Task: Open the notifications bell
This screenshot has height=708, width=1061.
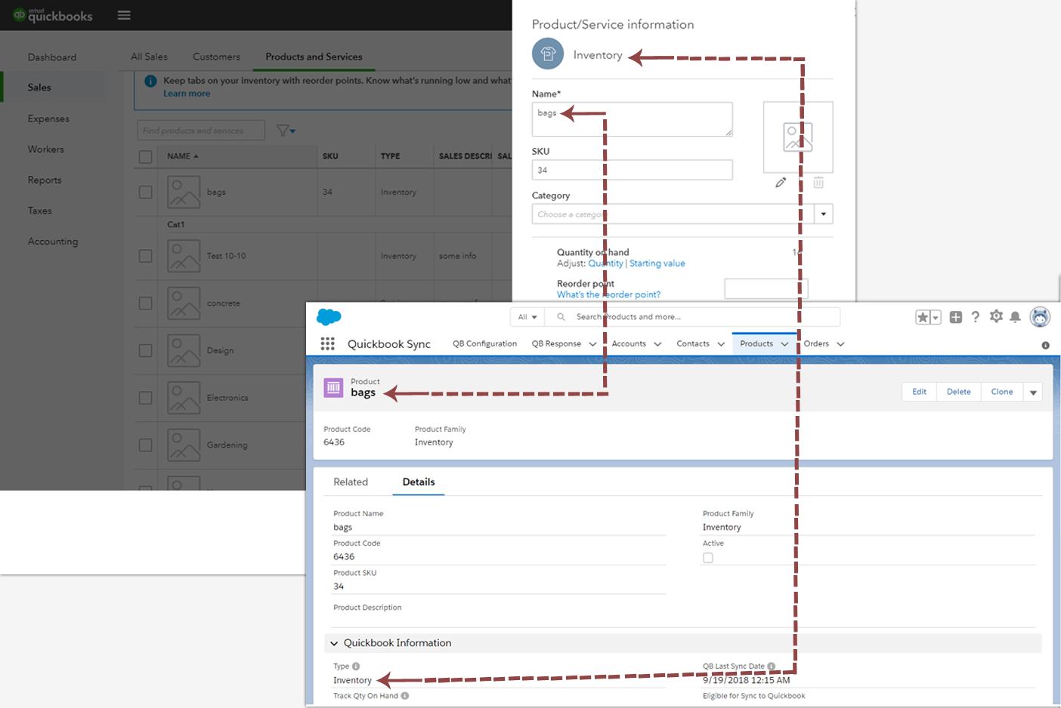Action: pyautogui.click(x=1015, y=317)
